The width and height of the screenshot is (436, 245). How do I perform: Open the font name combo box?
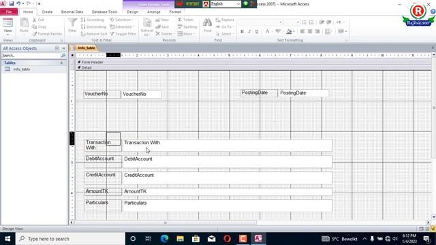coord(260,22)
